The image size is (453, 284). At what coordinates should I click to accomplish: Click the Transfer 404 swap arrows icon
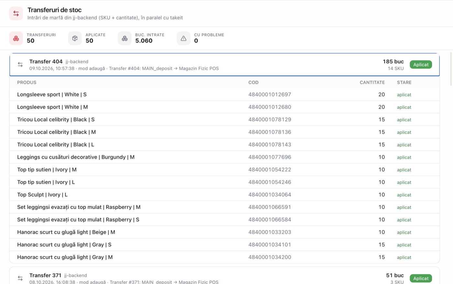coord(20,65)
